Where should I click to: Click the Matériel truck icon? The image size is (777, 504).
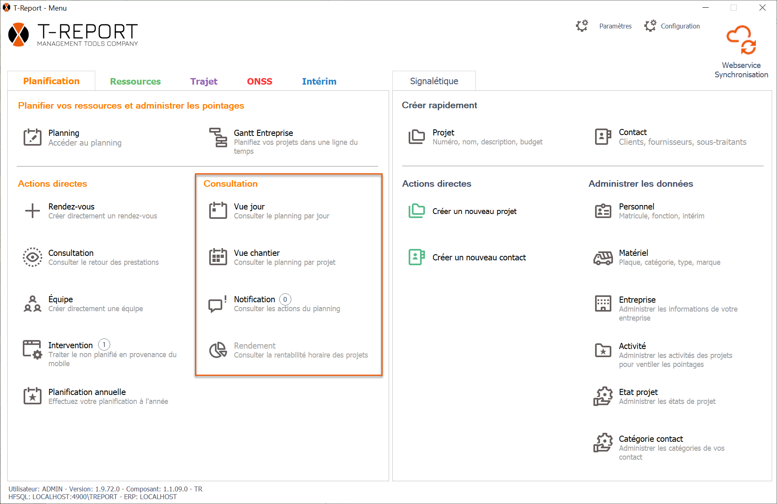(x=603, y=257)
